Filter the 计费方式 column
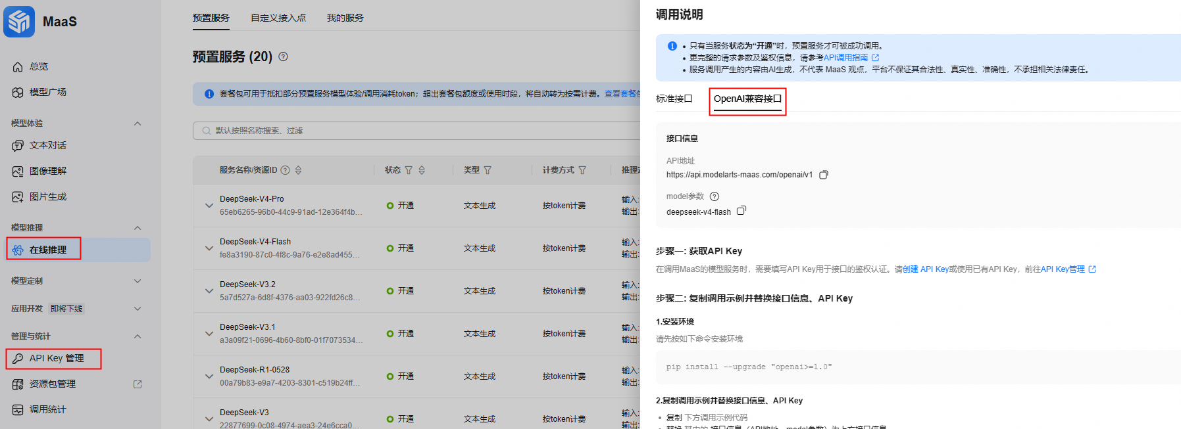 582,170
